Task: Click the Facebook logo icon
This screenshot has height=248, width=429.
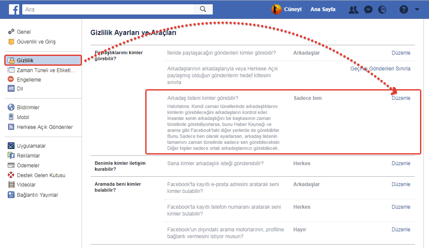Action: pyautogui.click(x=14, y=9)
